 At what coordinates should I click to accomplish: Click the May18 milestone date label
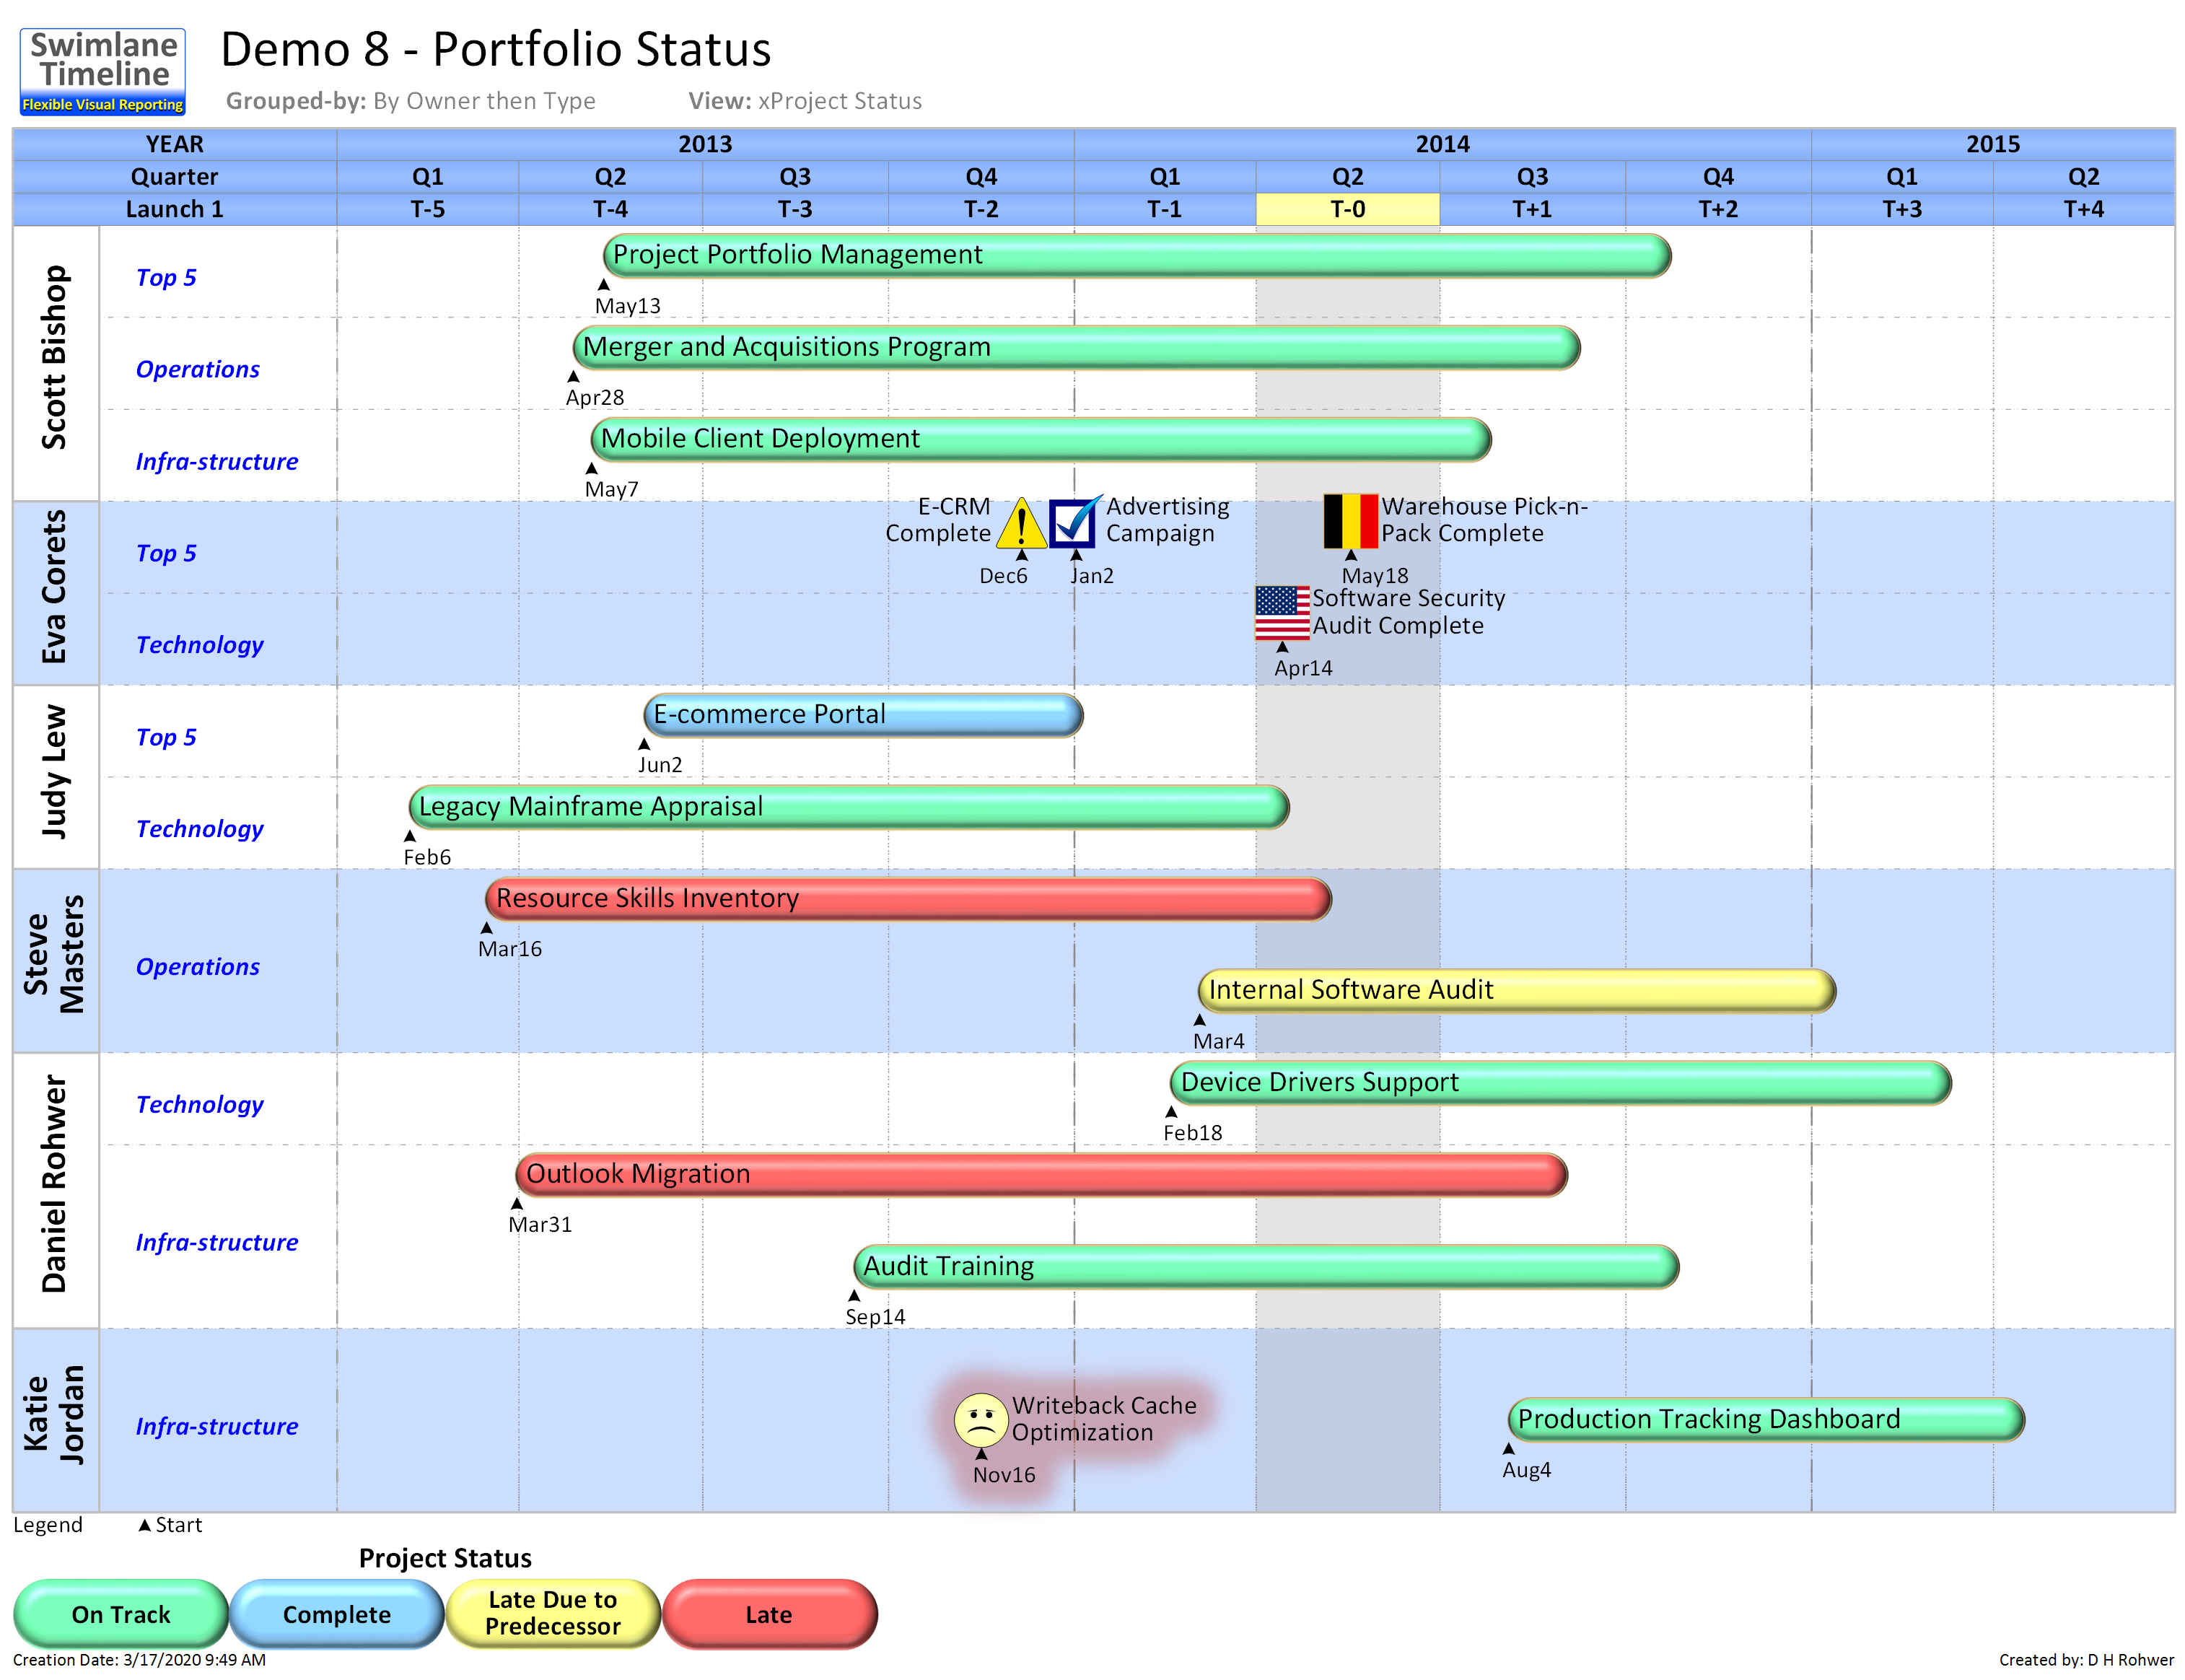tap(1375, 576)
